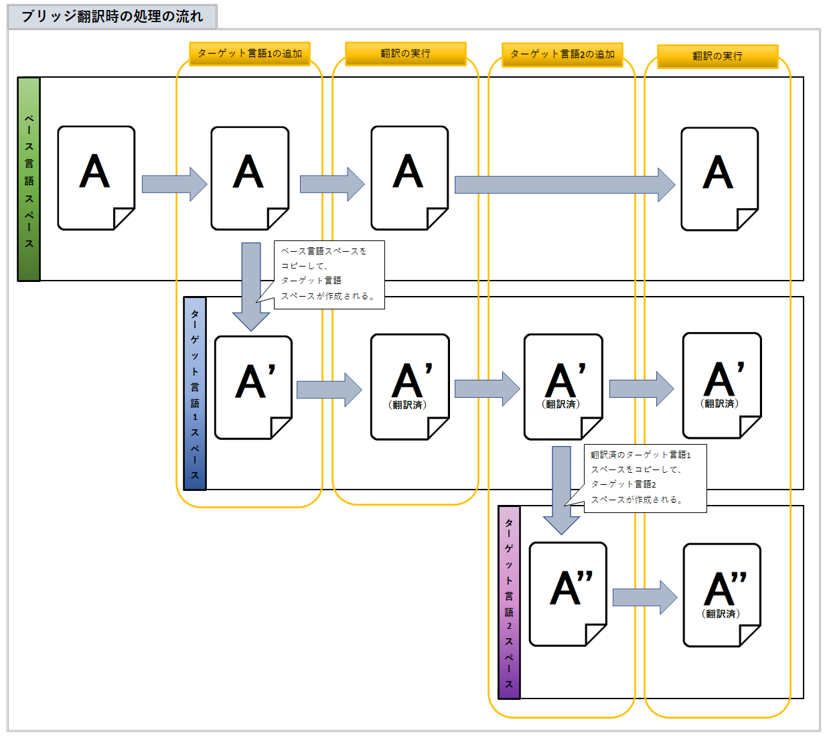Image resolution: width=827 pixels, height=736 pixels.
Task: Select the untranslated A' document icon
Action: 253,387
